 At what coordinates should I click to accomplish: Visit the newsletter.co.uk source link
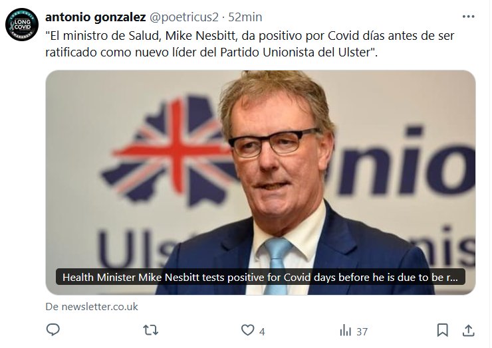[x=92, y=307]
